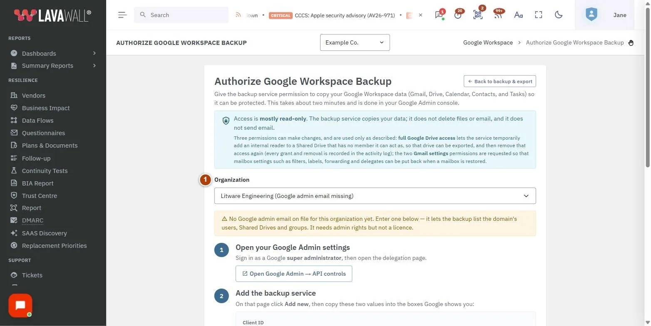Open the feed notifications icon showing 99+
651x326 pixels.
[x=498, y=15]
